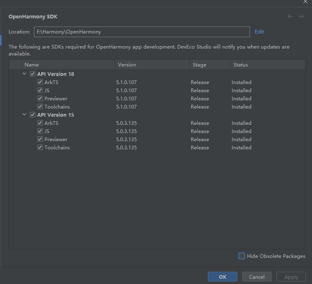Select the API Version 18 row label

click(x=56, y=74)
